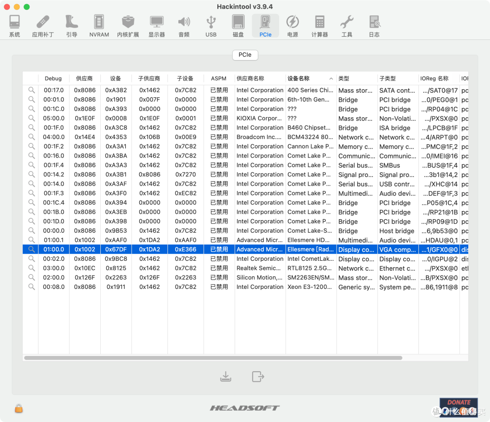Sort table by ASPM column header
The height and width of the screenshot is (422, 490).
coord(219,78)
